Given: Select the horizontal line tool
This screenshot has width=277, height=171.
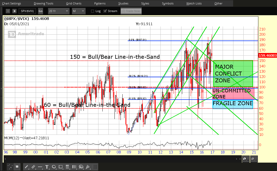Looking at the screenshot, I should pos(40,167).
